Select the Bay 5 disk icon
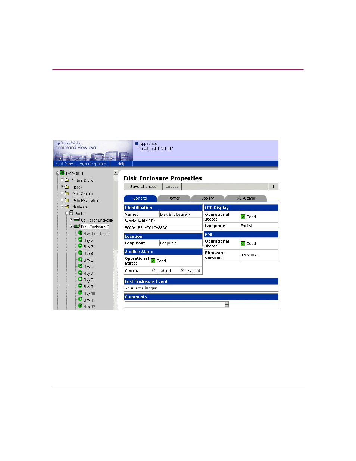 coord(80,260)
